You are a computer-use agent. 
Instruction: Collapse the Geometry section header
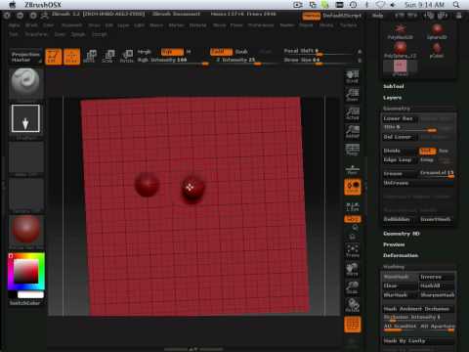pos(397,109)
